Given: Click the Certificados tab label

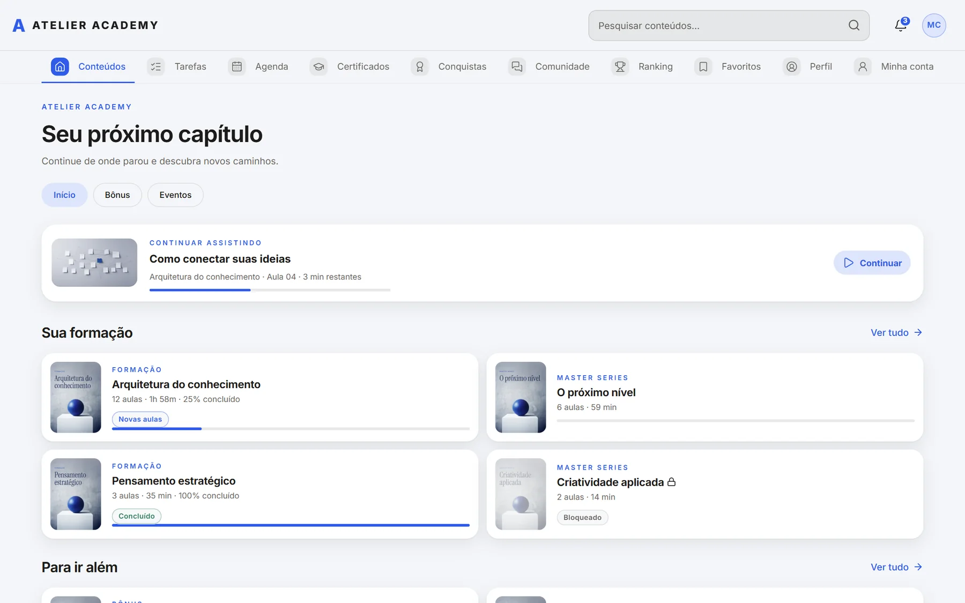Looking at the screenshot, I should click(x=363, y=66).
